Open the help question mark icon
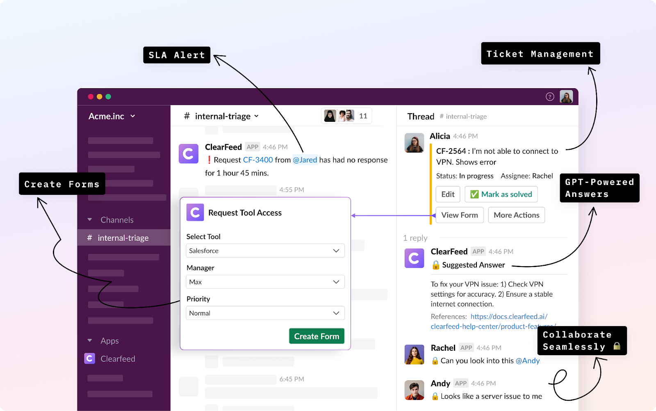The image size is (656, 411). coord(550,97)
